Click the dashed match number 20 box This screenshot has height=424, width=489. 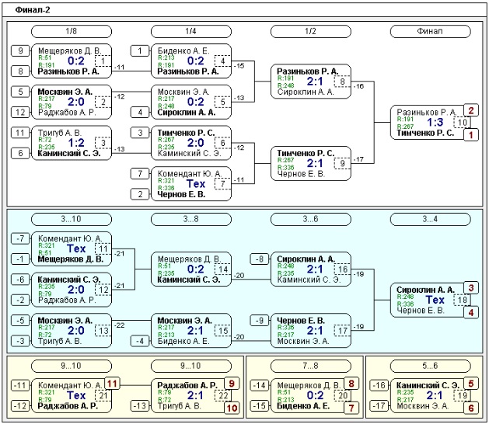(x=342, y=395)
